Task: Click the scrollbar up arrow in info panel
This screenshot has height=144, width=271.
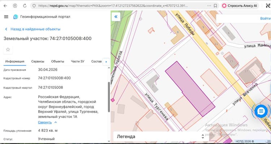Action: pos(109,68)
